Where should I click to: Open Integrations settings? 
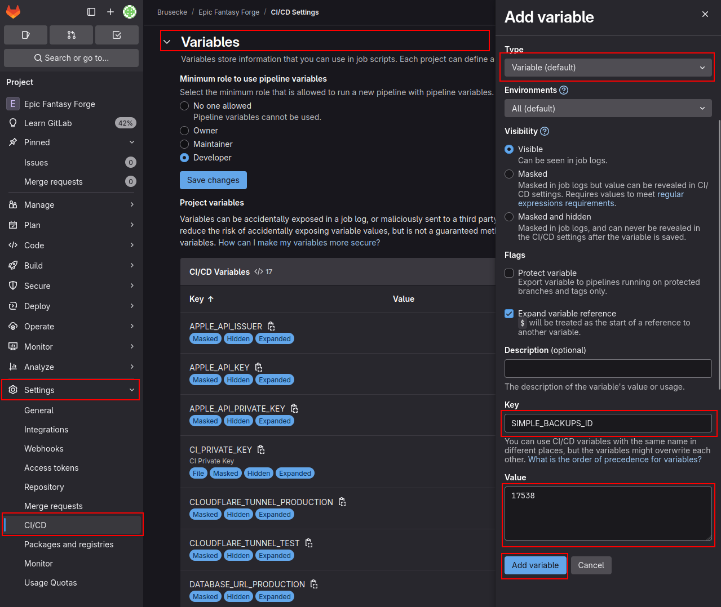[70, 430]
